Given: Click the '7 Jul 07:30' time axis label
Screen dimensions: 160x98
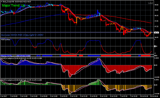Looking at the screenshot, I should 124,96.
